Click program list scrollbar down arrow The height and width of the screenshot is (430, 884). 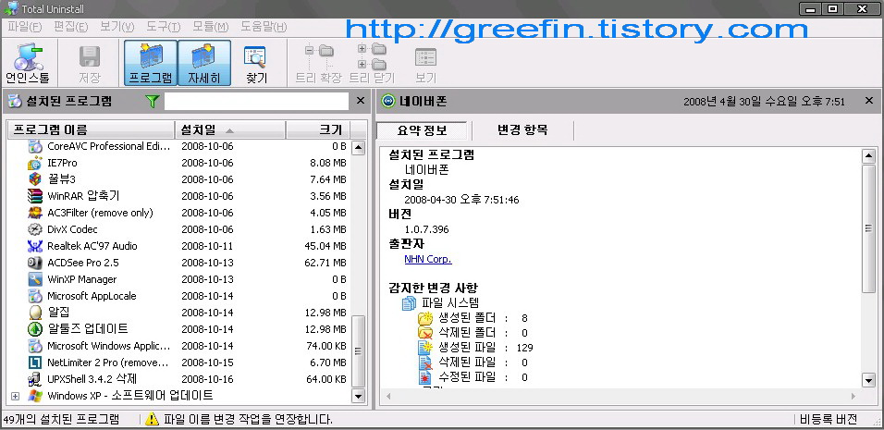pyautogui.click(x=358, y=396)
